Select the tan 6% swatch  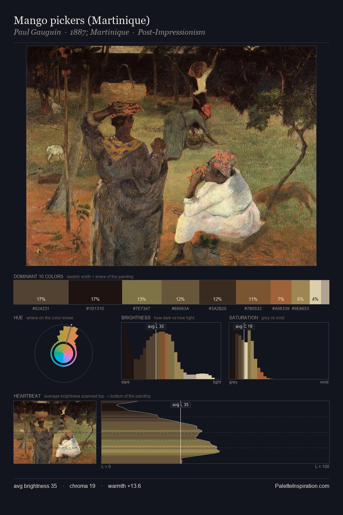(300, 292)
